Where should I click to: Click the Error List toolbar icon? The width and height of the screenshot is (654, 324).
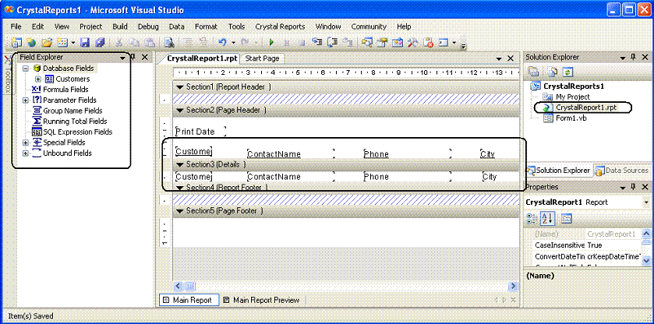point(429,42)
